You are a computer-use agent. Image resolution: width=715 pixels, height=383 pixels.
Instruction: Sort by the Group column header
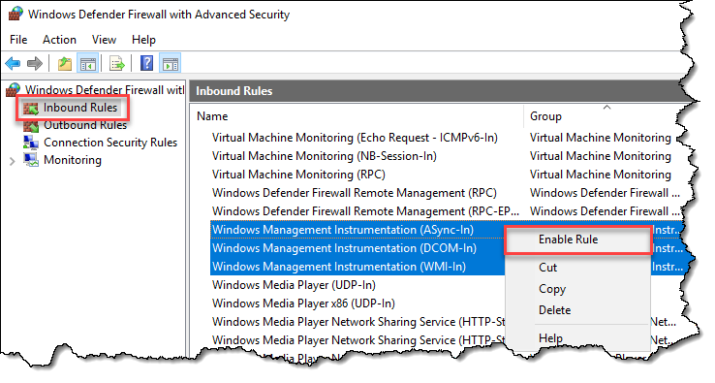pyautogui.click(x=545, y=116)
